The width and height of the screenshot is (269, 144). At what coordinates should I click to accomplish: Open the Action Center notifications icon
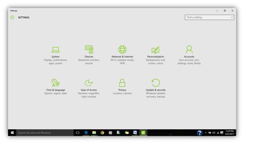tap(222, 133)
